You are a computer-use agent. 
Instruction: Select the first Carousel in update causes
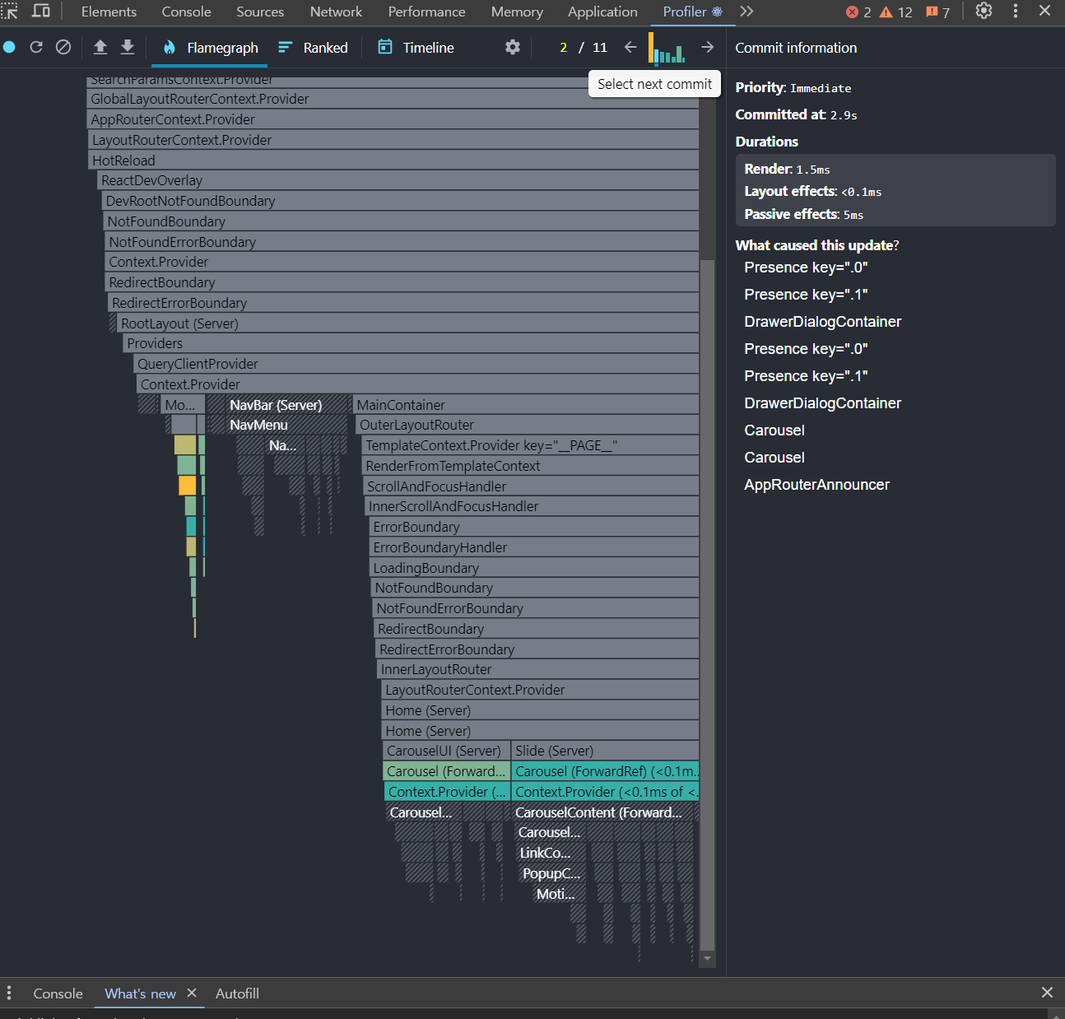(774, 430)
